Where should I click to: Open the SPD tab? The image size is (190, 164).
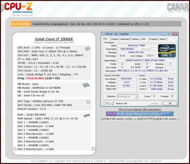144,39
